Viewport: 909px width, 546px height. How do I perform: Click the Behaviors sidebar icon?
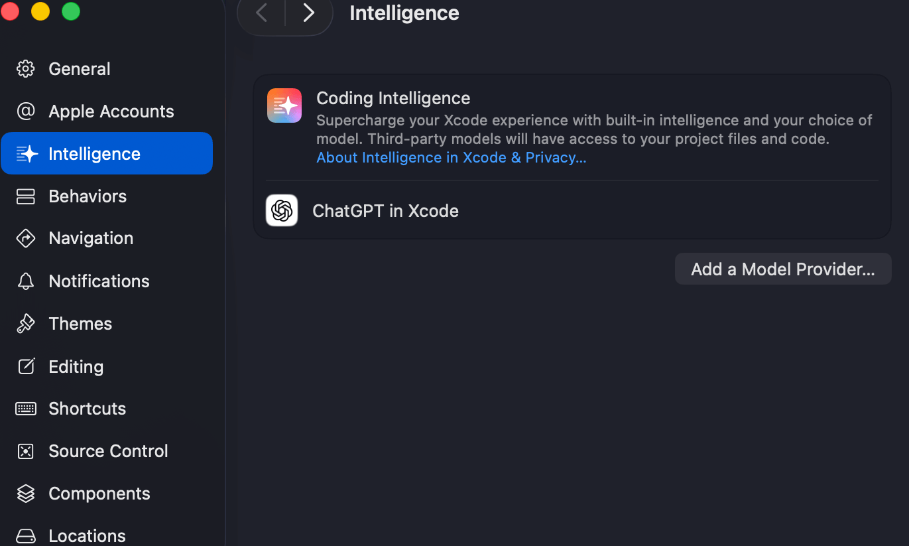coord(26,196)
